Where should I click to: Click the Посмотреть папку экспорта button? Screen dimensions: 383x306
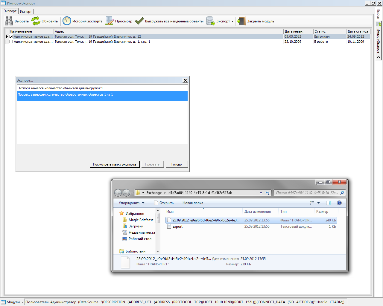114,164
